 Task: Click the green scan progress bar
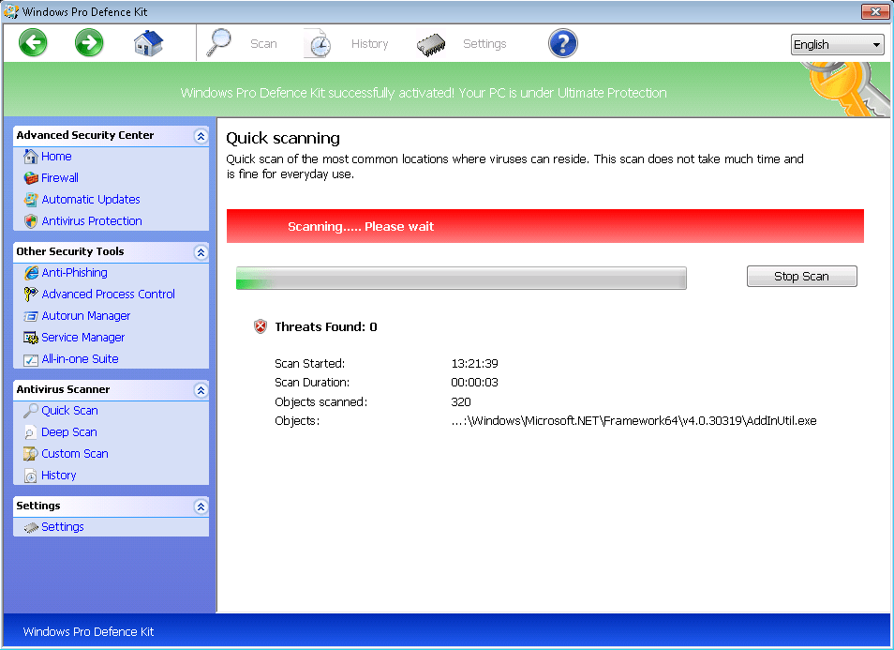click(461, 279)
